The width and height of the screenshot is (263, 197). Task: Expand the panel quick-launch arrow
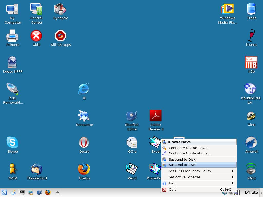click(58, 192)
